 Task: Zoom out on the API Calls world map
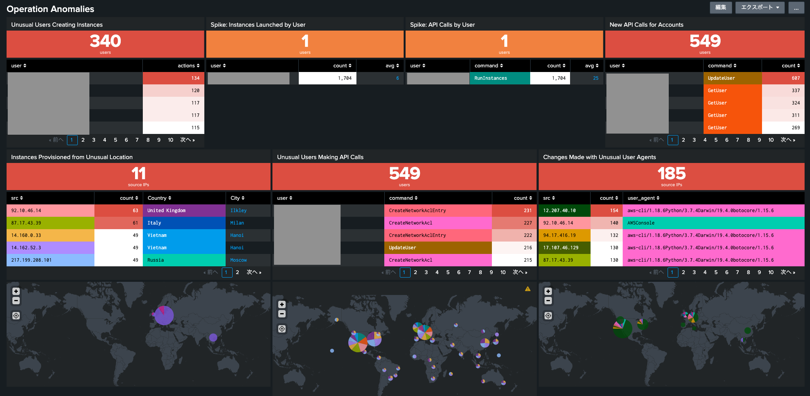click(x=282, y=314)
